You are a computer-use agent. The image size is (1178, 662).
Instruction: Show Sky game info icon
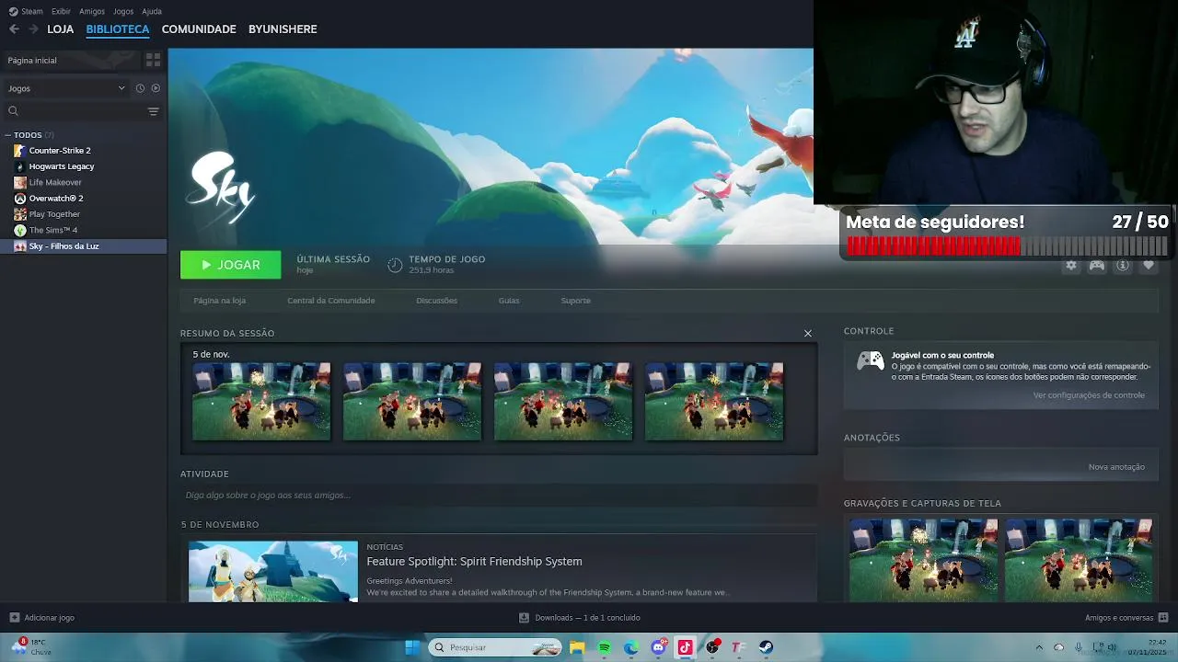[x=1123, y=265]
